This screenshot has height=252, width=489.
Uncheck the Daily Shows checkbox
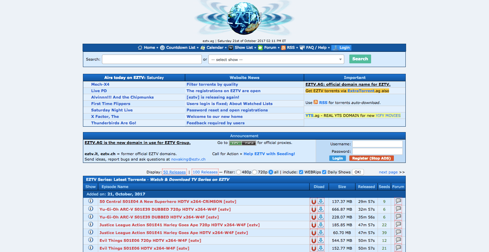coord(324,172)
